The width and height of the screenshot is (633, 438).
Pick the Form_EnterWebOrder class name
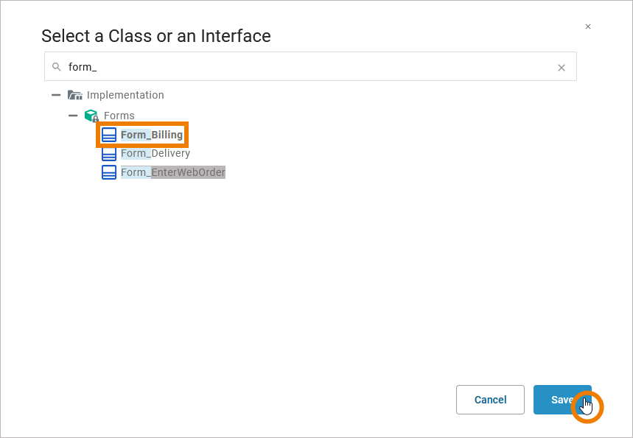173,172
